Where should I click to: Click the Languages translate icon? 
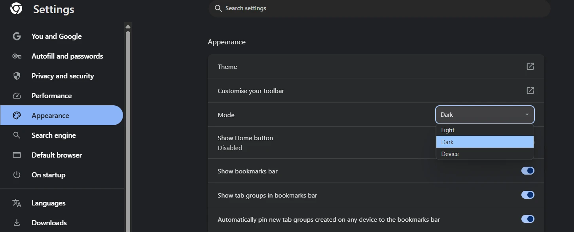click(x=17, y=203)
